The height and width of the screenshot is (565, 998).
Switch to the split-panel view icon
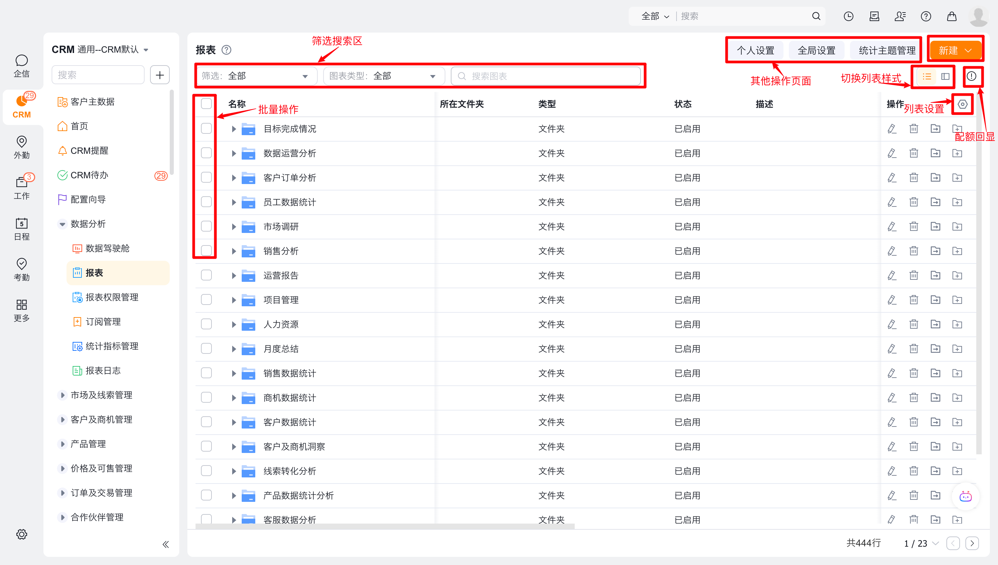coord(945,76)
